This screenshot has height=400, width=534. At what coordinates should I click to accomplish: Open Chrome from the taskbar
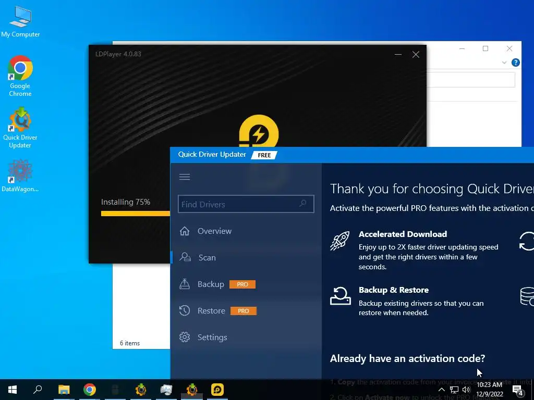point(90,390)
